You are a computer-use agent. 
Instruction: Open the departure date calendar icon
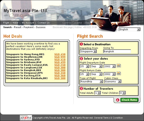pos(119,66)
